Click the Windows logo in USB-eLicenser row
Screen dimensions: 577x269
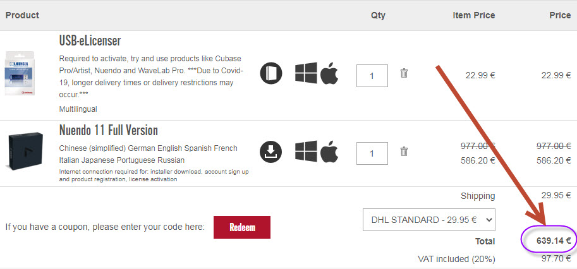[305, 73]
